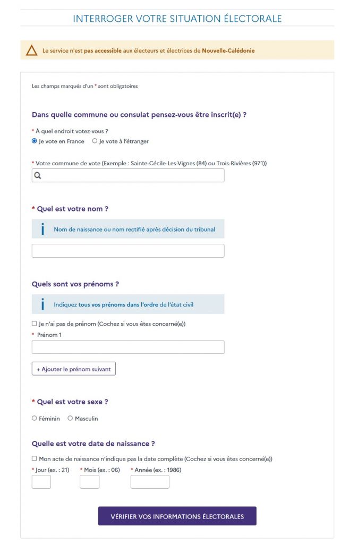This screenshot has width=349, height=544.
Task: Choose "Féminin" as your sex
Action: click(x=35, y=419)
